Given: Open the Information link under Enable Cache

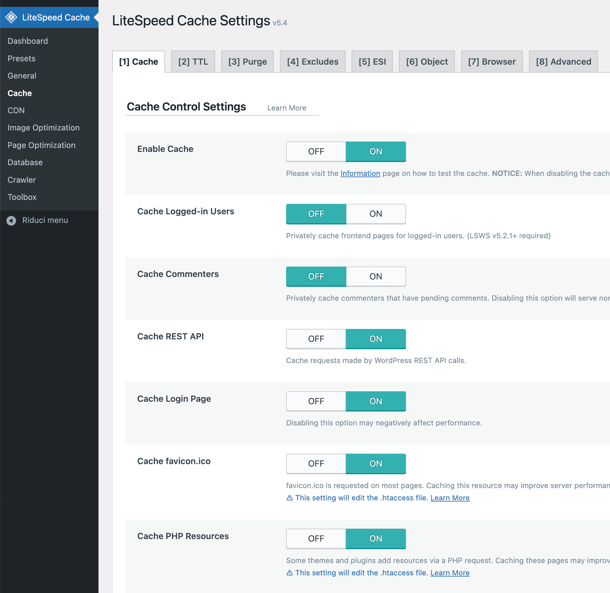Looking at the screenshot, I should [360, 173].
